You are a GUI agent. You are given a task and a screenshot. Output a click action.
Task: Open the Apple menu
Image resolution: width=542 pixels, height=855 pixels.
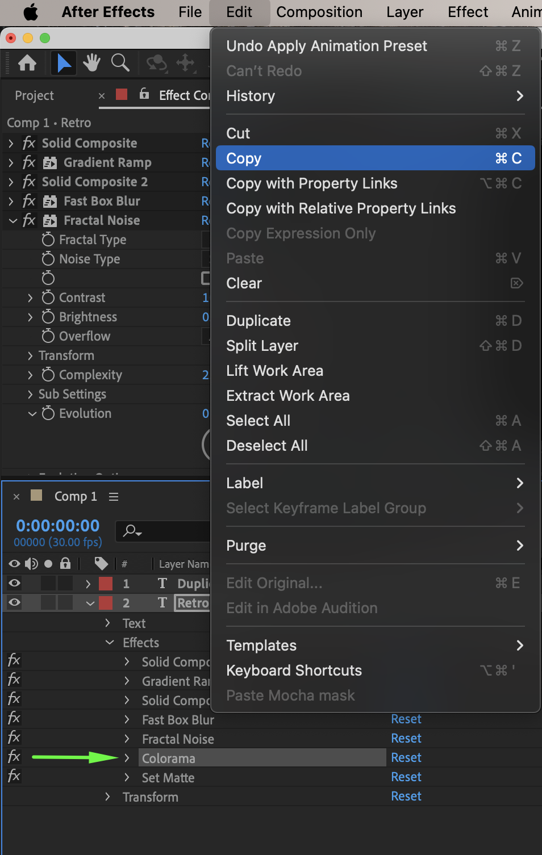click(31, 12)
